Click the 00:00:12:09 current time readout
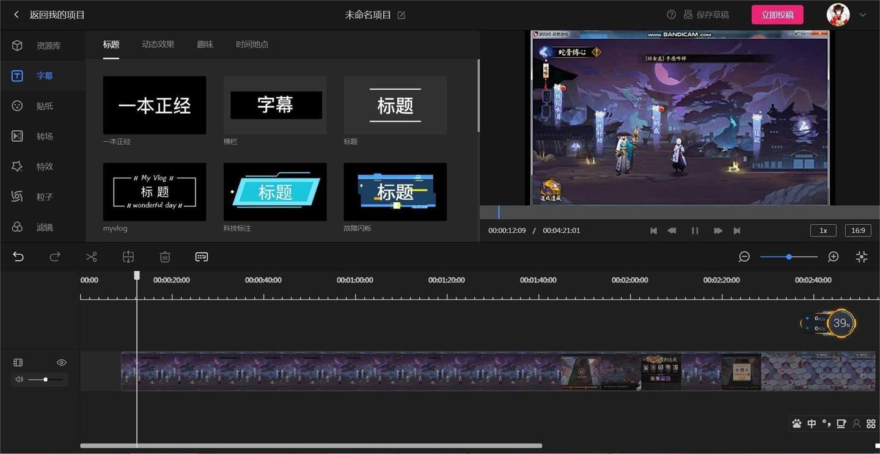 pyautogui.click(x=507, y=230)
